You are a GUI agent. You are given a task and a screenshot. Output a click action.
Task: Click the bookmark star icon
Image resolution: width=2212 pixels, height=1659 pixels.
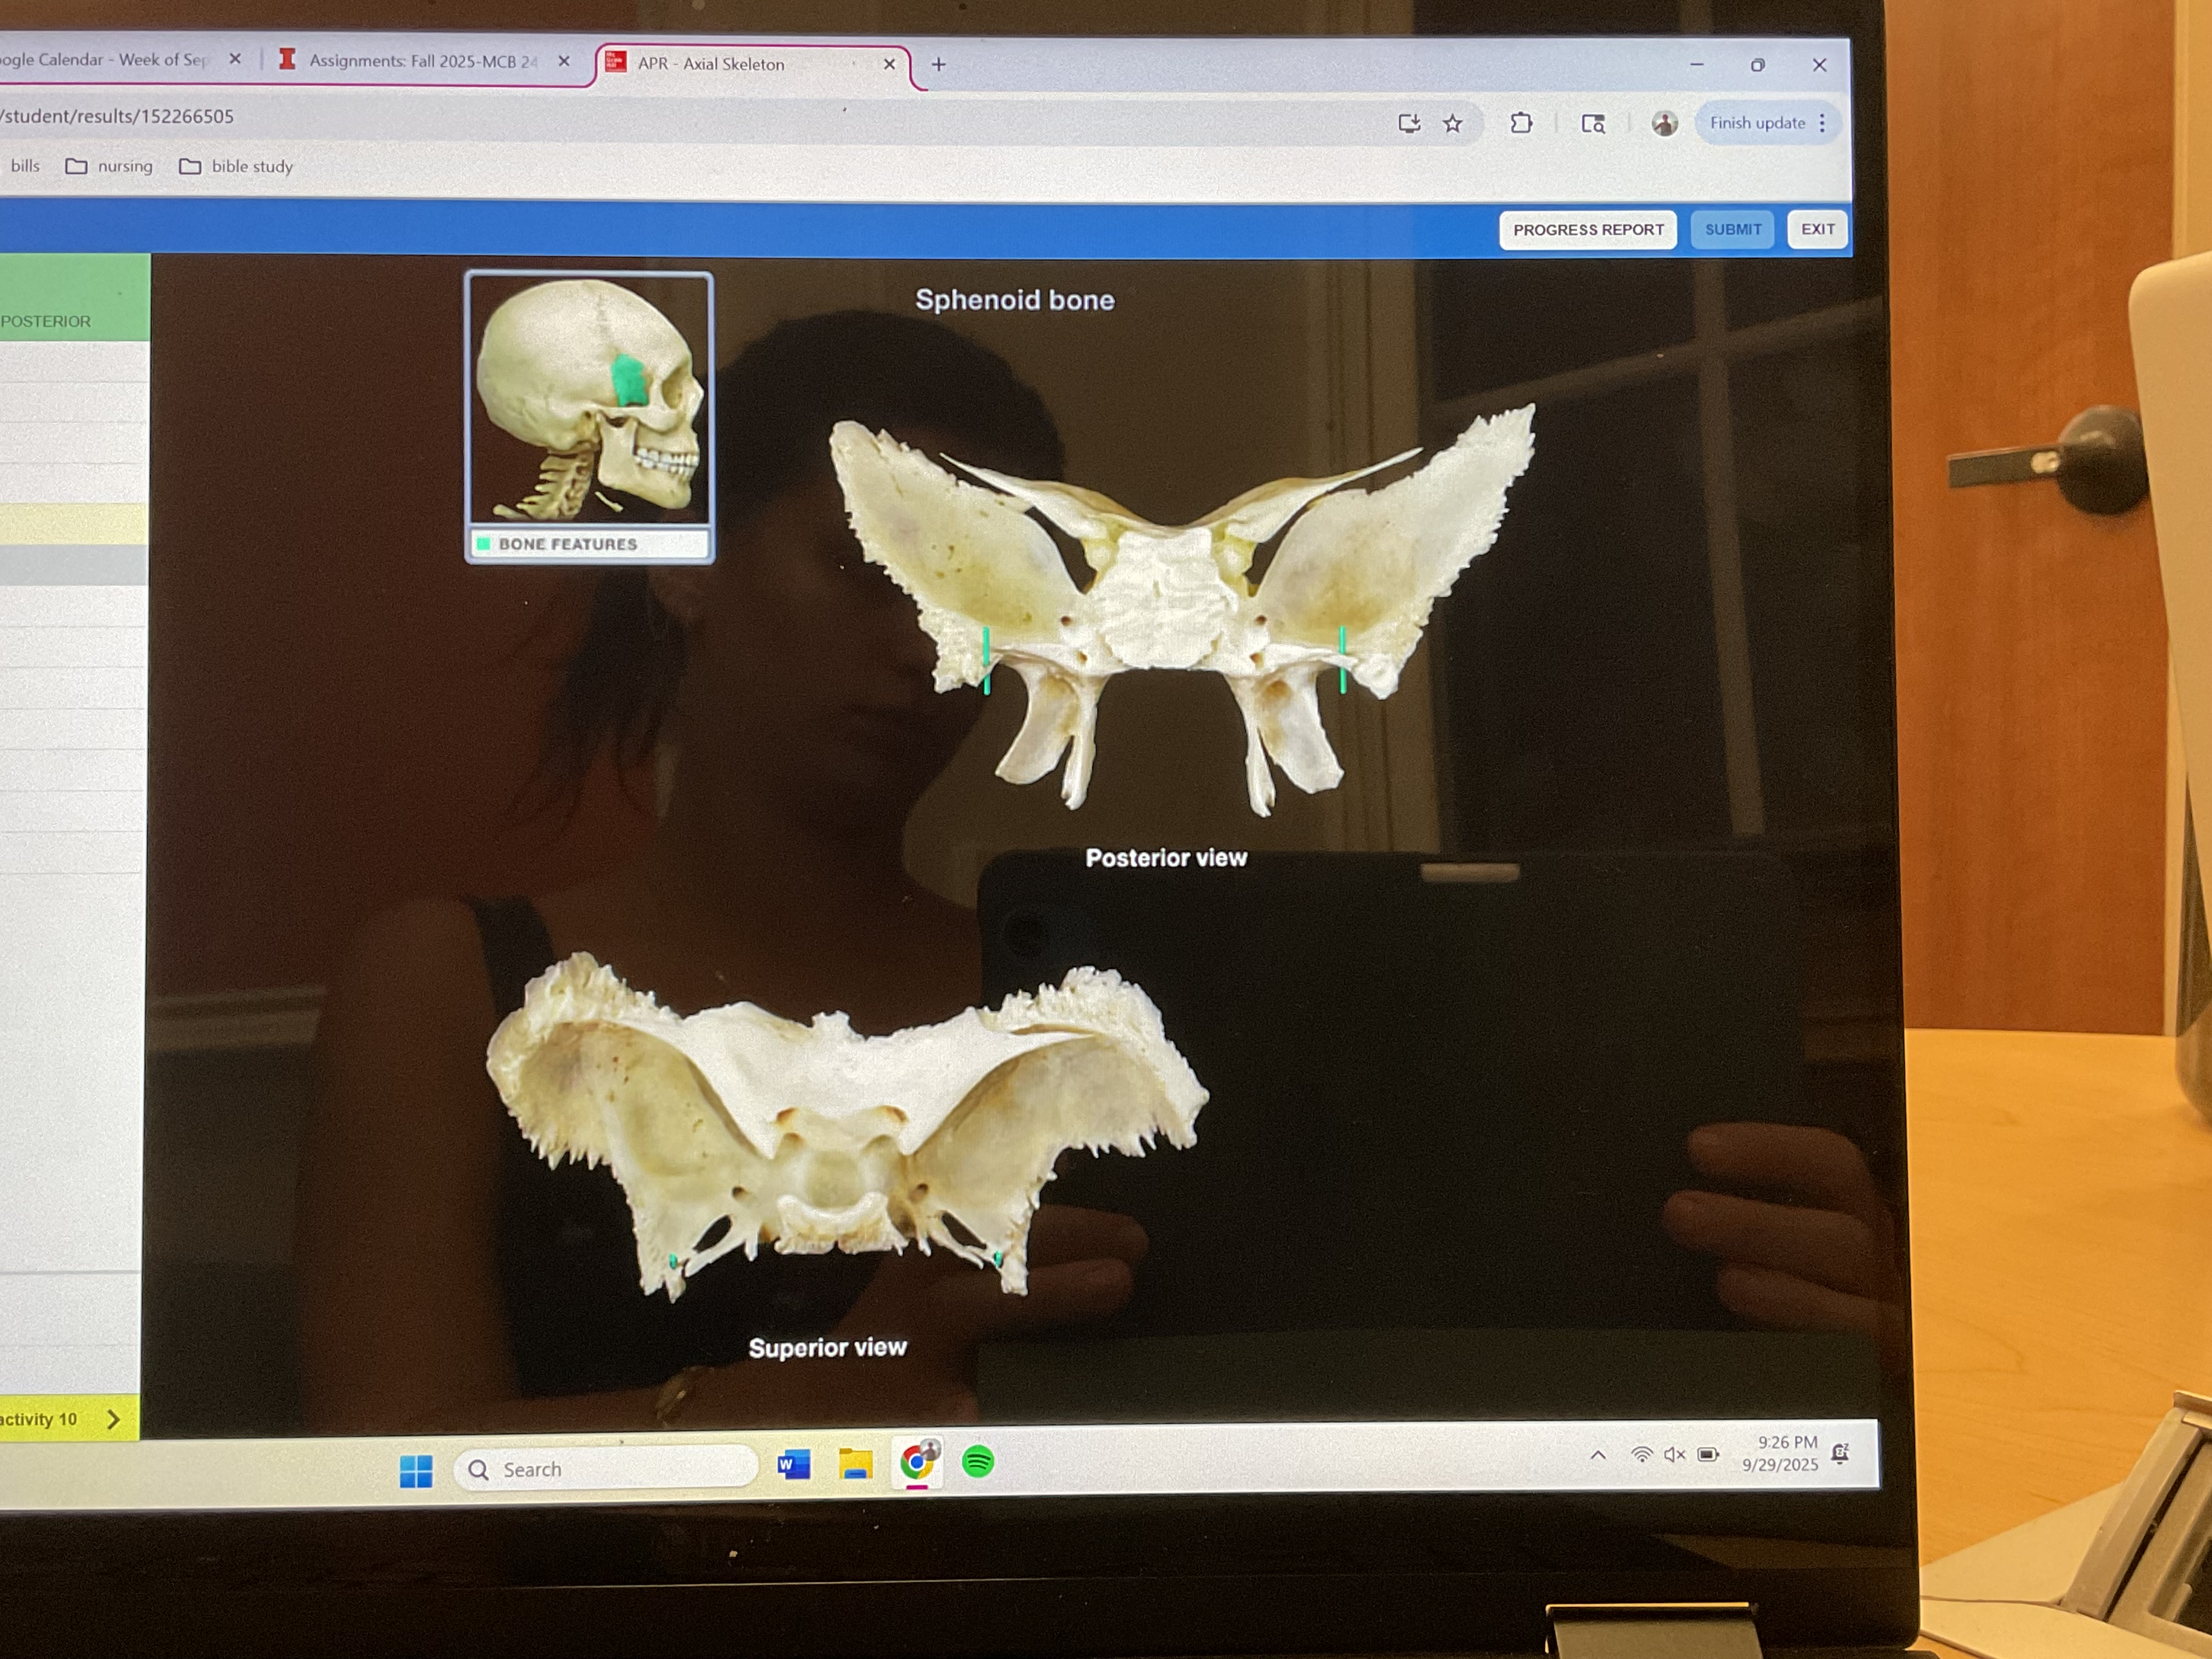(1452, 124)
